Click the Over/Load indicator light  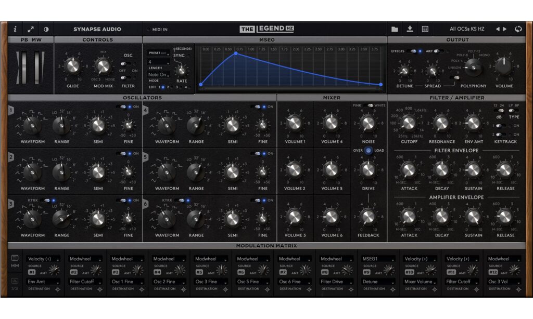click(x=368, y=150)
